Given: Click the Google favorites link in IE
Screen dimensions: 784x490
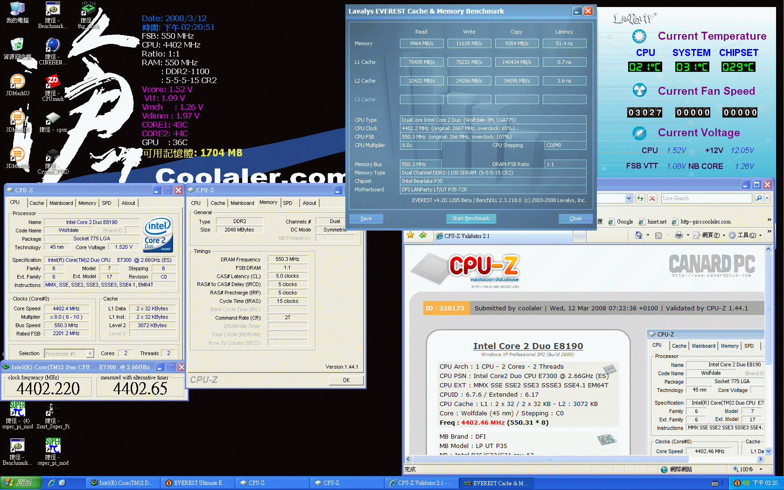Looking at the screenshot, I should coord(621,222).
